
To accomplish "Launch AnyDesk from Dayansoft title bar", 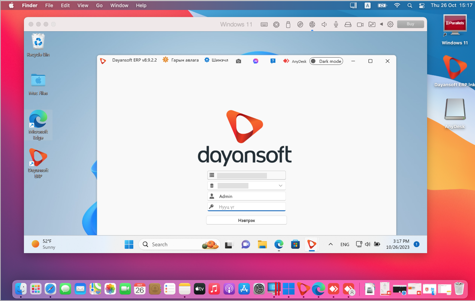I will point(295,61).
